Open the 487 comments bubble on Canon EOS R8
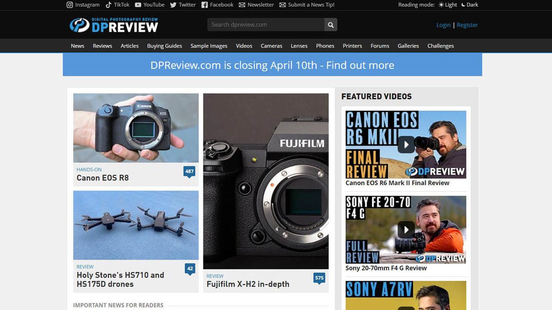 click(x=189, y=172)
